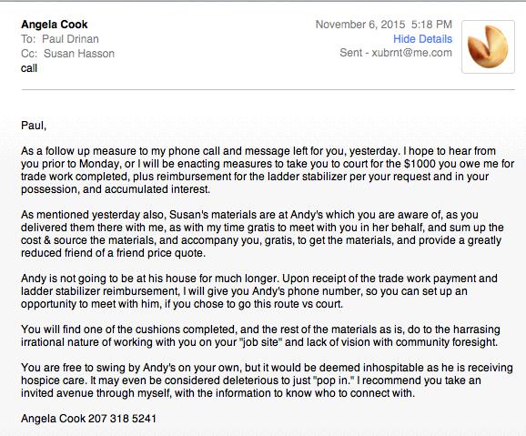Click the Hide Details link
The height and width of the screenshot is (436, 526).
click(422, 39)
